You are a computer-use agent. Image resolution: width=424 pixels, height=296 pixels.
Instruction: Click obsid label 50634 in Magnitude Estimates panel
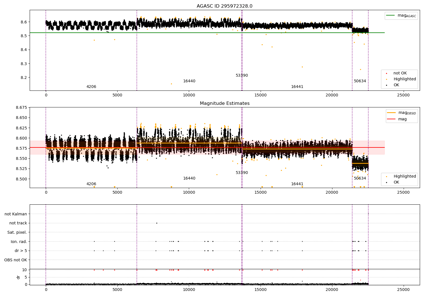click(360, 178)
